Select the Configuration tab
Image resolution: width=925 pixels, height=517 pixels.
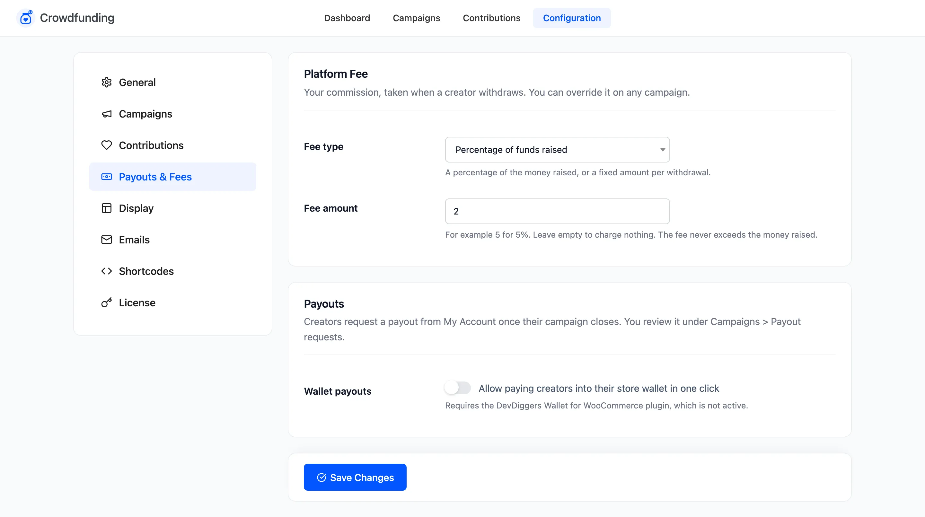click(x=572, y=18)
